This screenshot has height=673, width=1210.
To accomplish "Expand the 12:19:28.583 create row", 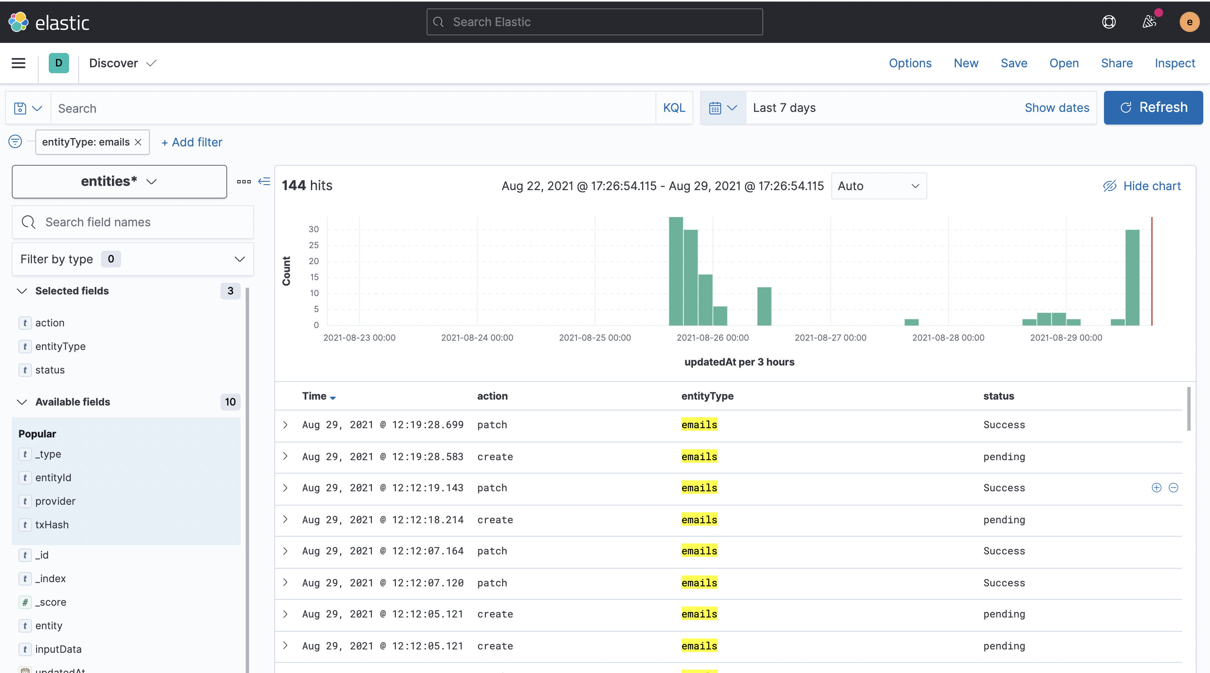I will [285, 456].
